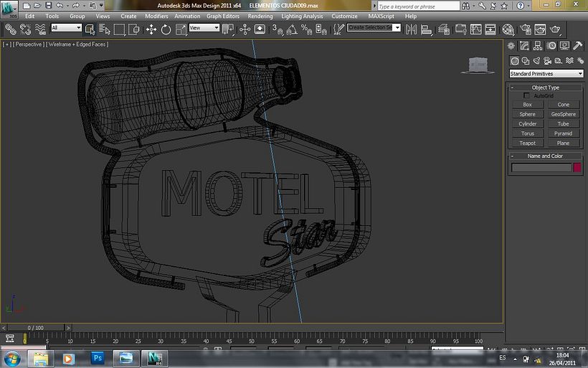Open the 3ds Max application menu button
Viewport: 588px width, 368px height.
point(9,9)
